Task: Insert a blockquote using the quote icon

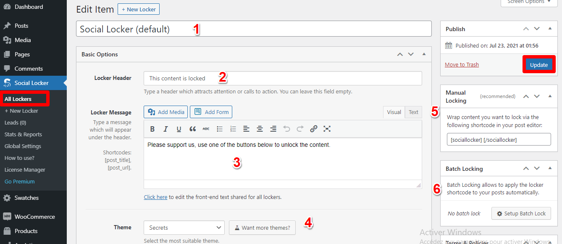Action: click(x=192, y=129)
